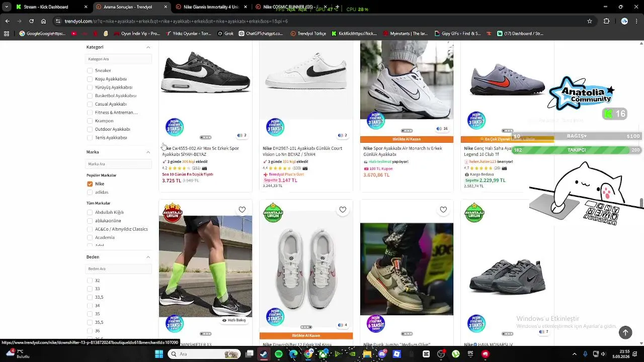This screenshot has width=644, height=362.
Task: Open Microsoft Edge from the taskbar
Action: click(293, 354)
